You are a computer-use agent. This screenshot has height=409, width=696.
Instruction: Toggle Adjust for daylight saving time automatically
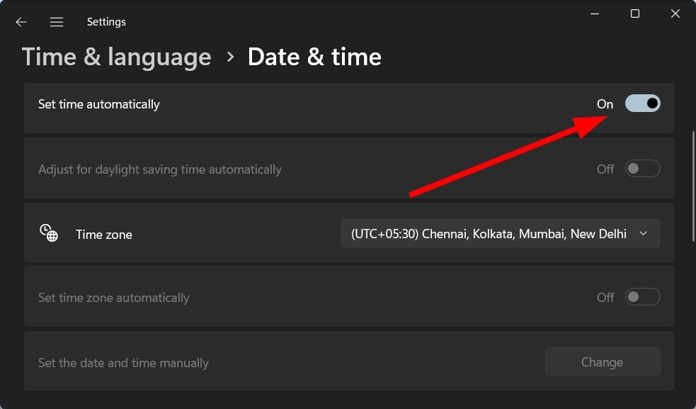click(x=643, y=169)
